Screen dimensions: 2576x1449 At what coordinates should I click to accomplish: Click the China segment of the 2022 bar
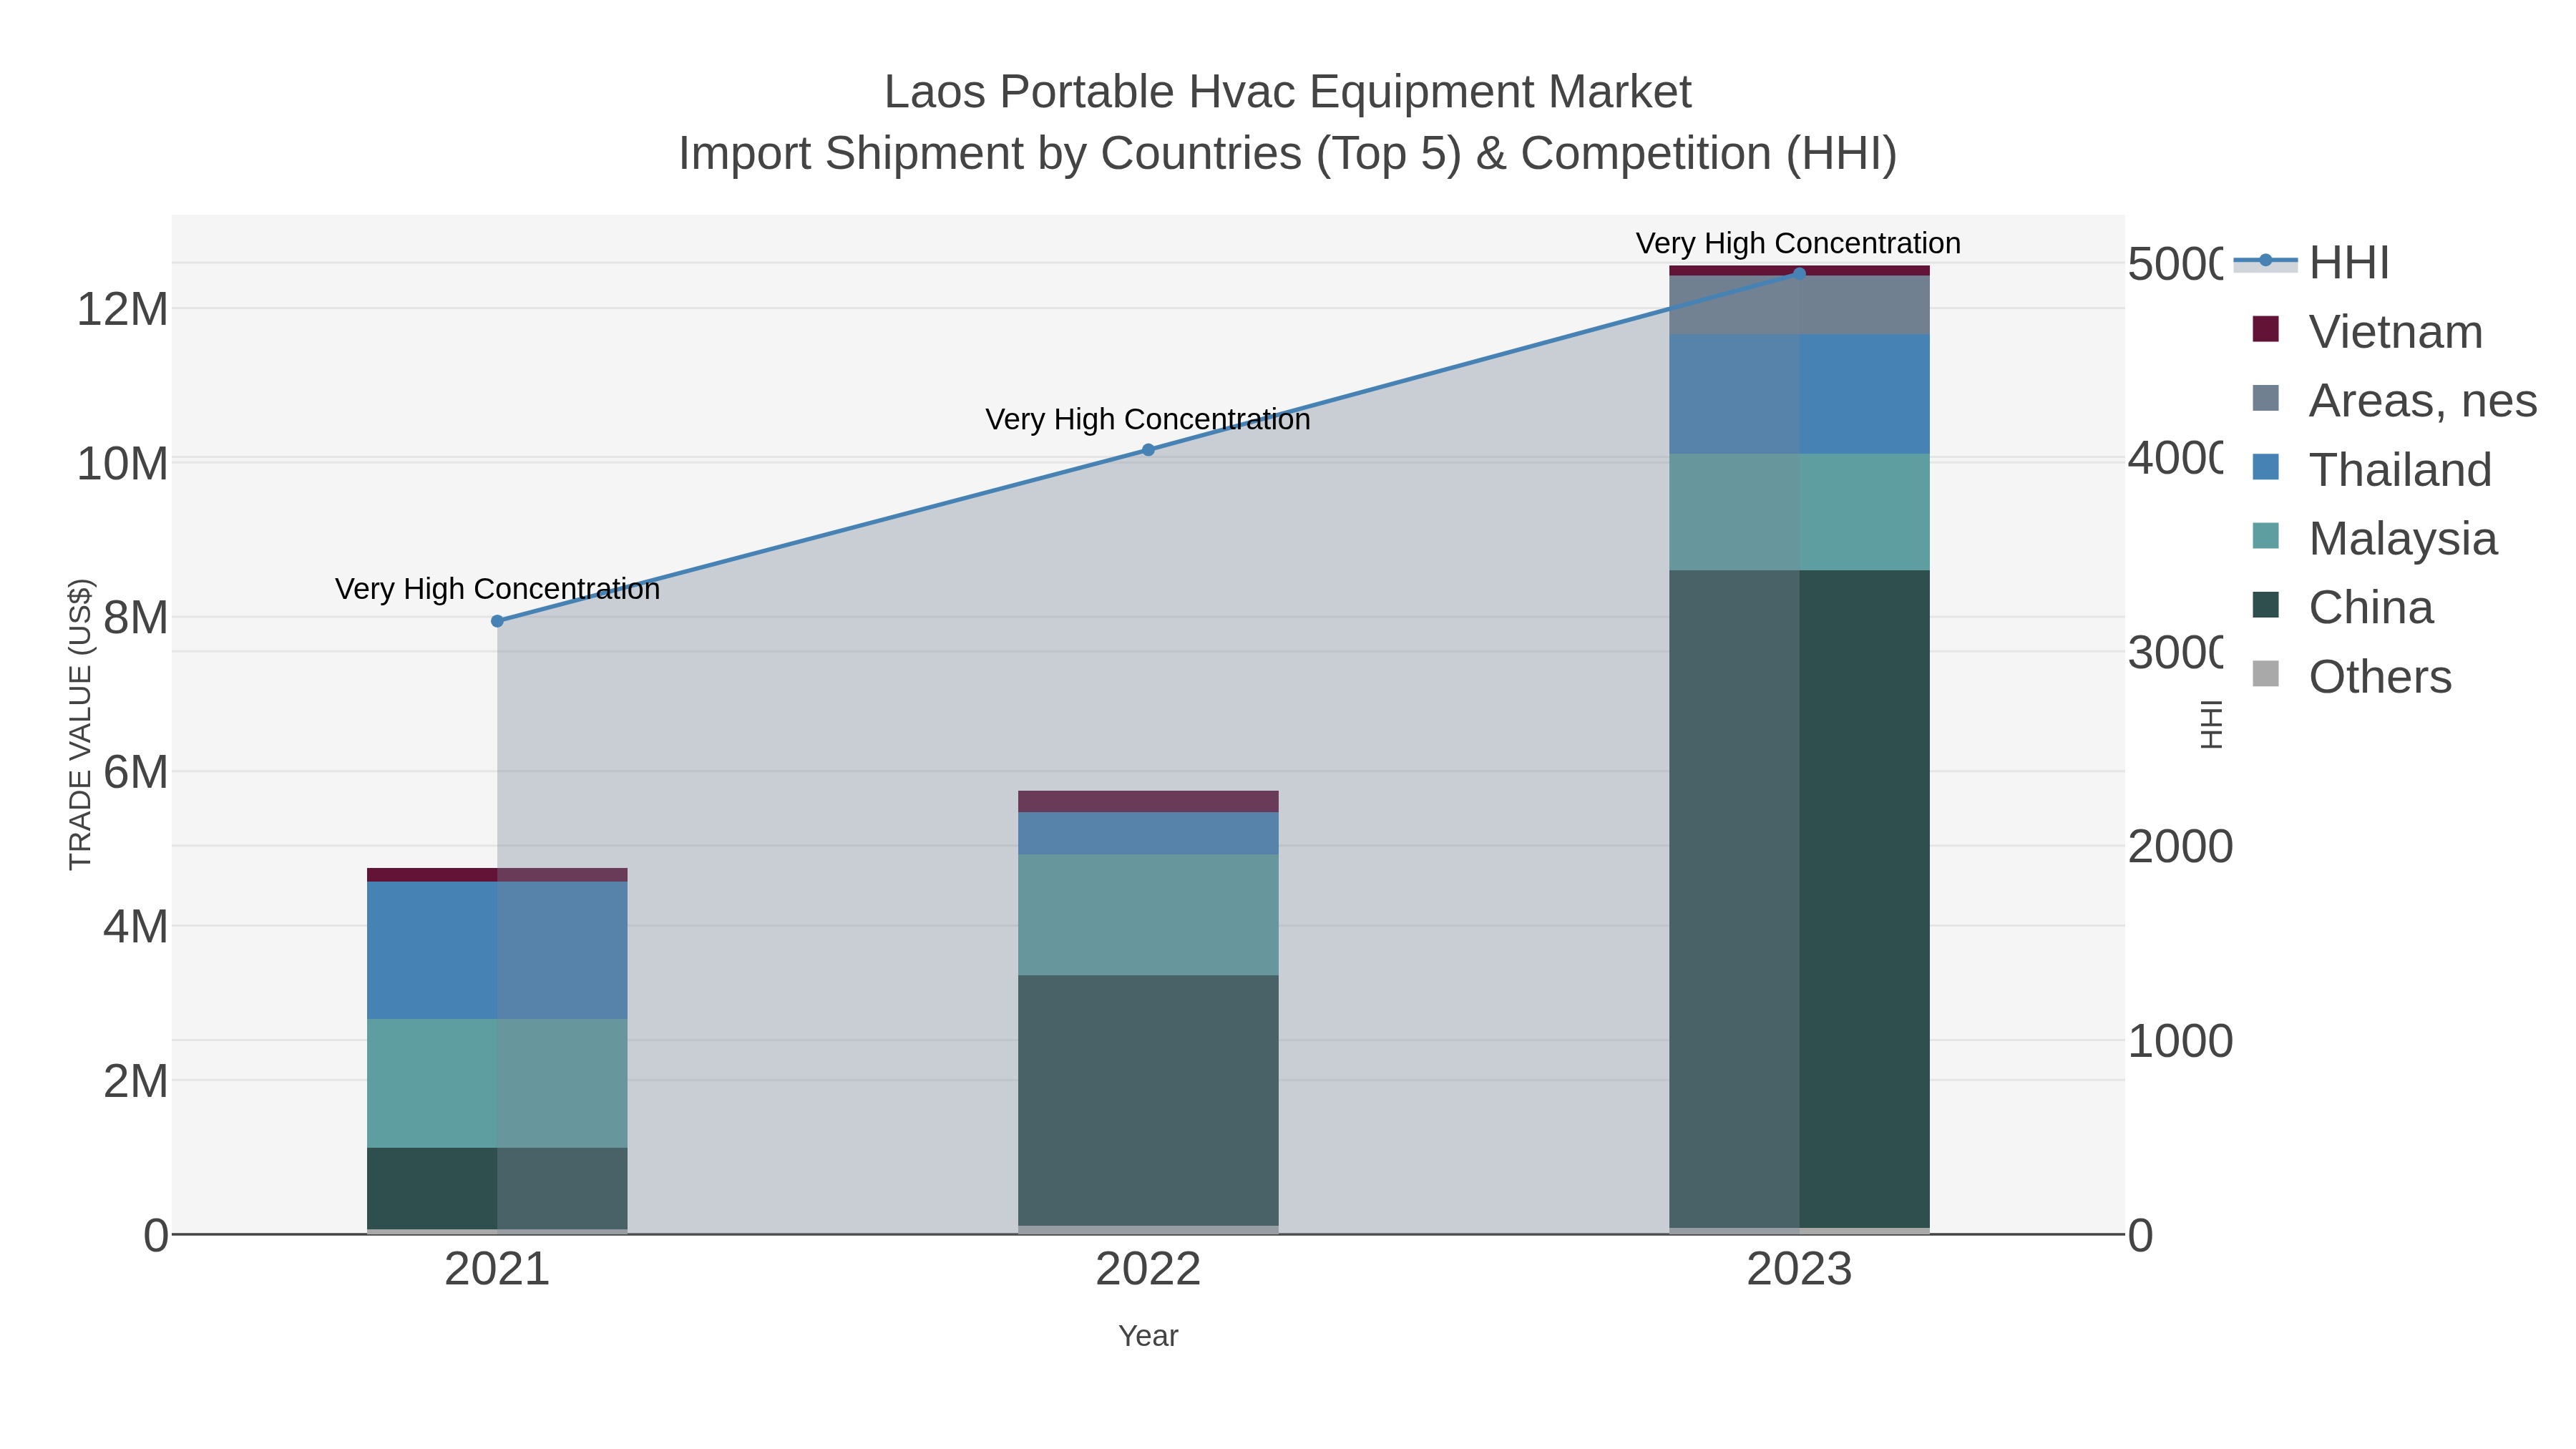(1148, 1100)
